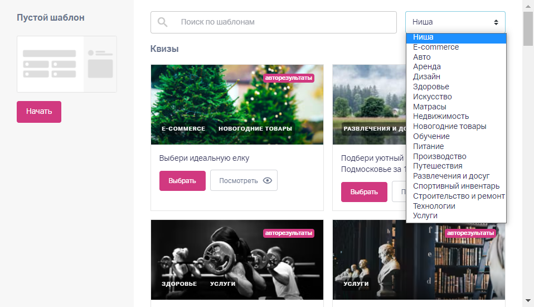
Task: Click the empty template preview thumbnail
Action: [67, 64]
